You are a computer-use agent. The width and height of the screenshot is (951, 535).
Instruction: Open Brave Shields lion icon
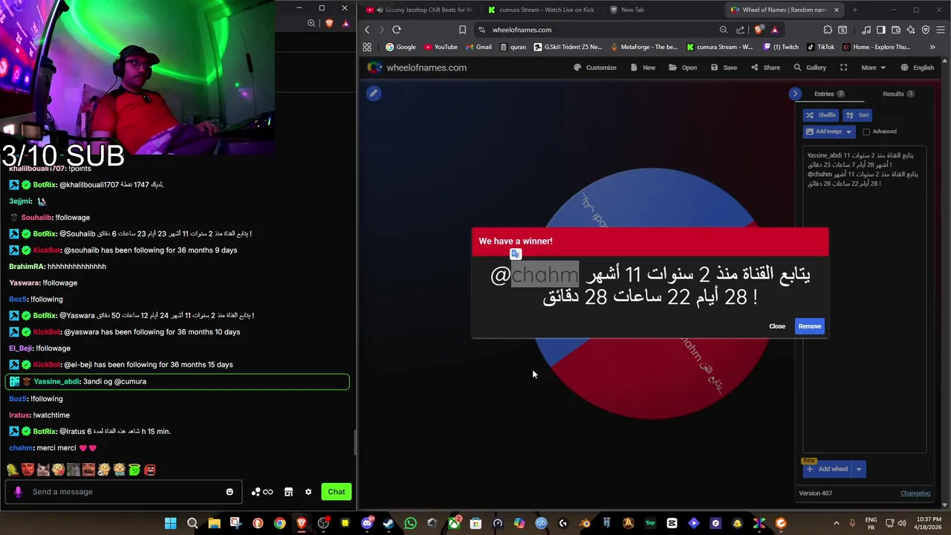coord(758,30)
